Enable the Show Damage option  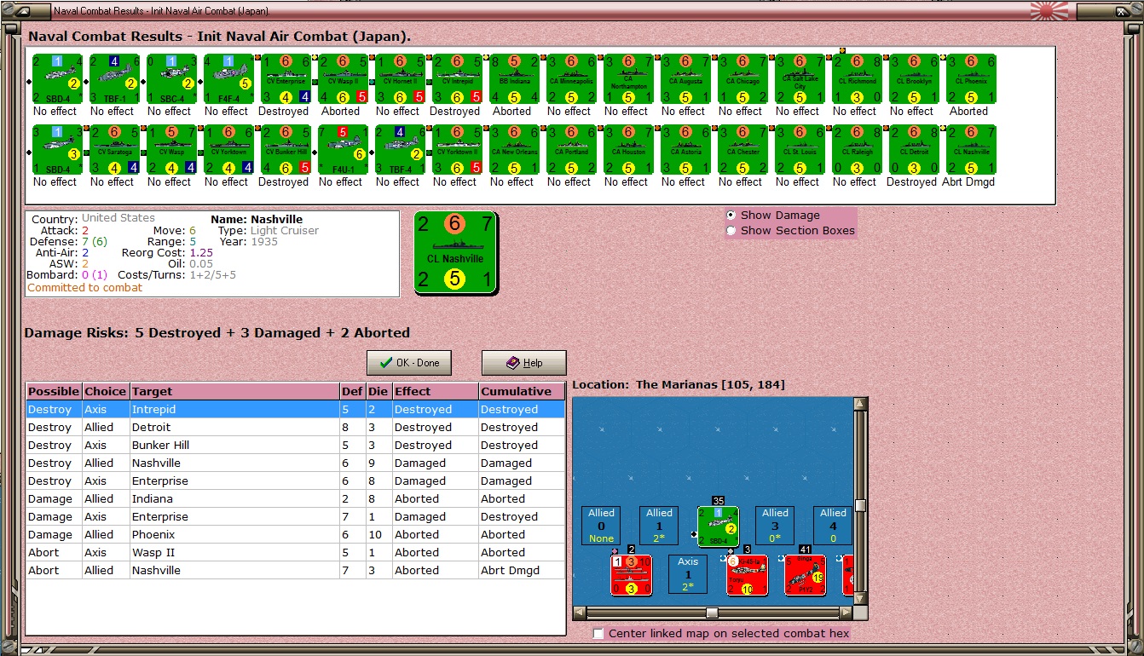[731, 216]
